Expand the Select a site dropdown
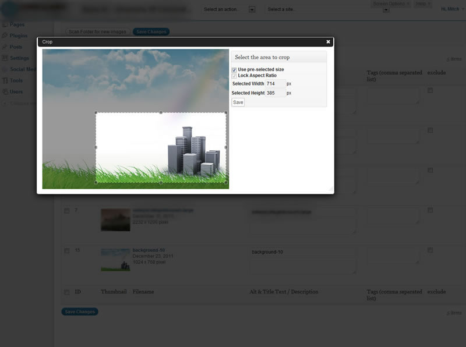 point(327,9)
